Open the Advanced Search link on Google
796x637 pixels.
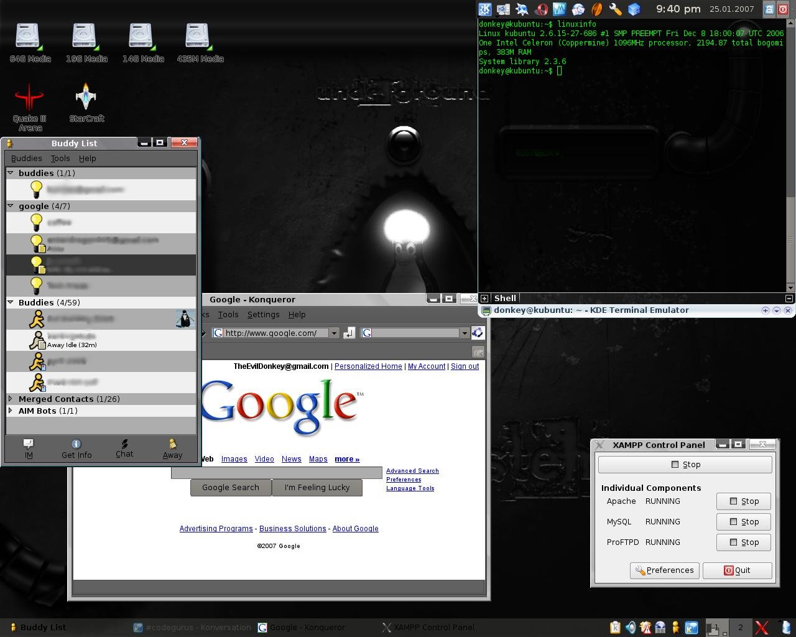pos(412,470)
